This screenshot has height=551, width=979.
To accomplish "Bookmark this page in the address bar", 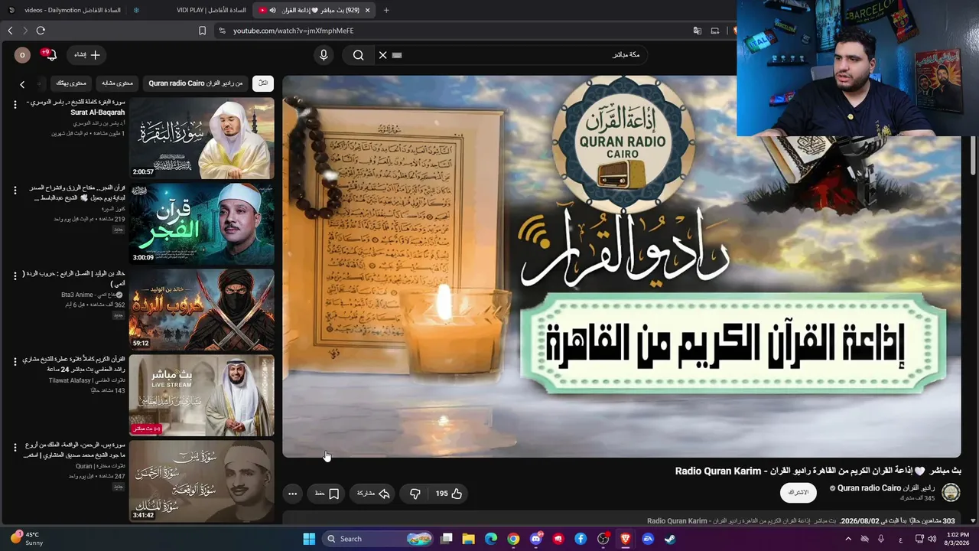I will tap(202, 31).
